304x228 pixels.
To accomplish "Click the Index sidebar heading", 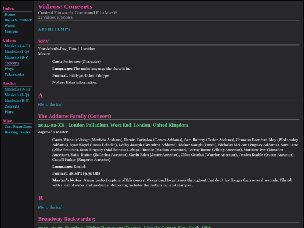I will coord(8,8).
